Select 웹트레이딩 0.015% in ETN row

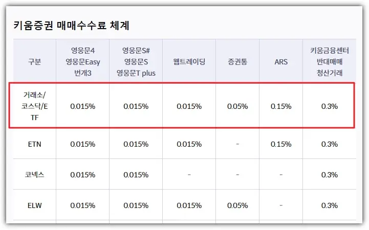tap(189, 144)
